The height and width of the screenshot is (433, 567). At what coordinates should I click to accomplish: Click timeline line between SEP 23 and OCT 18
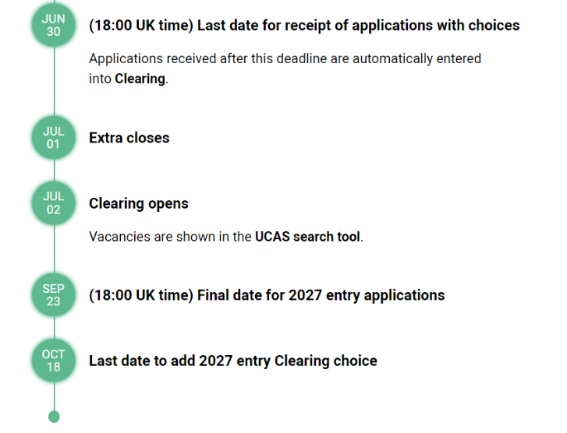coord(54,328)
